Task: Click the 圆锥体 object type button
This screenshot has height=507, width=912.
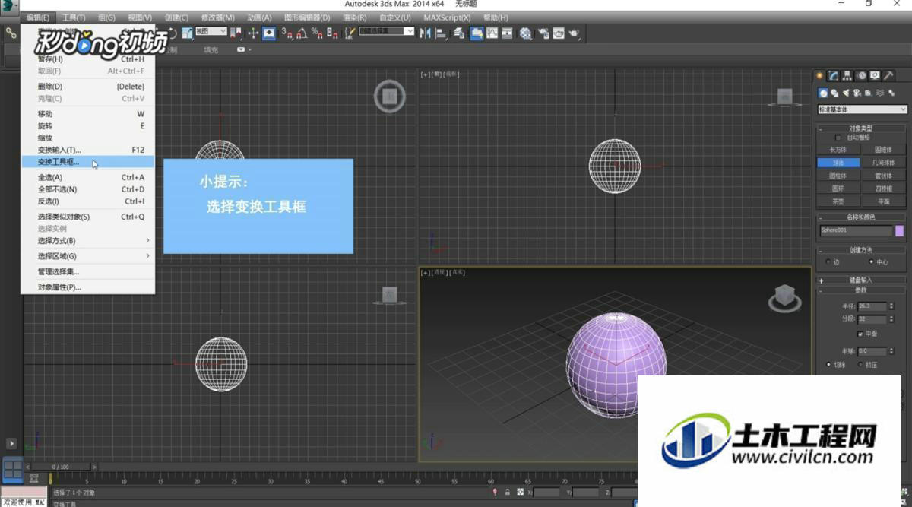Action: tap(884, 151)
